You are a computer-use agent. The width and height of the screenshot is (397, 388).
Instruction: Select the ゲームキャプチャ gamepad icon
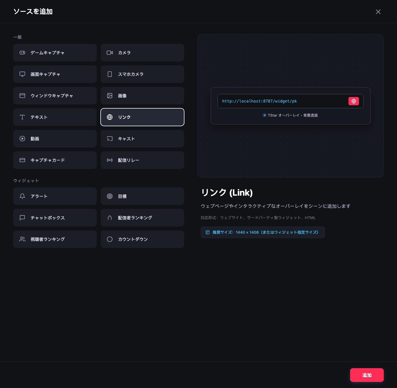tap(22, 53)
